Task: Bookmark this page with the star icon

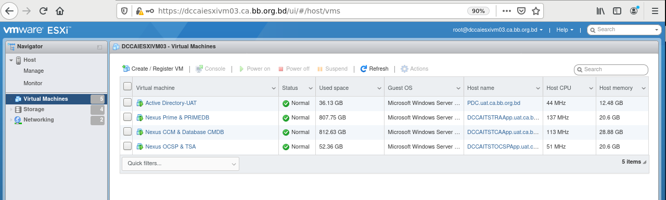Action: pyautogui.click(x=535, y=10)
